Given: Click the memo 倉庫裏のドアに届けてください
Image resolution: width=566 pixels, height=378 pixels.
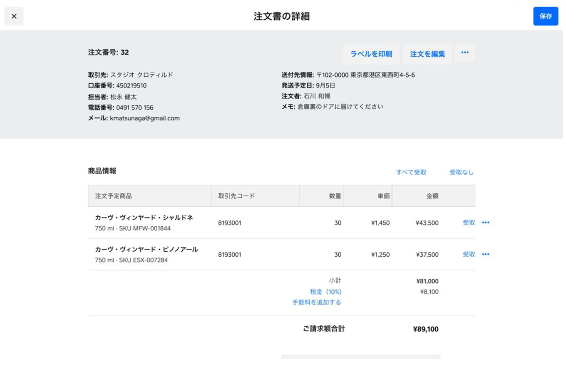Looking at the screenshot, I should (x=340, y=107).
